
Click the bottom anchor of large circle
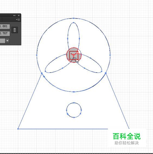(74, 92)
